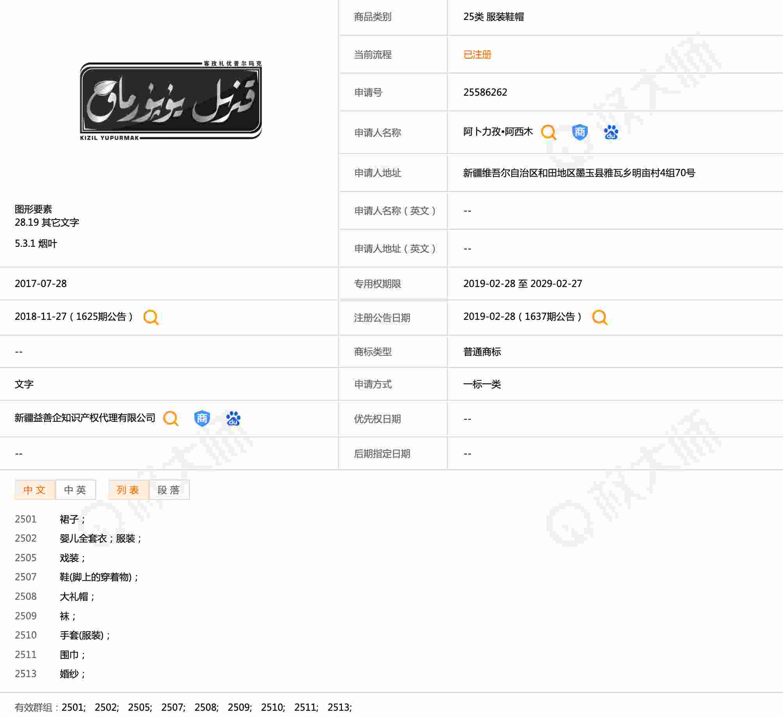783x717 pixels.
Task: Open search icon next to 1625期公告
Action: point(151,317)
